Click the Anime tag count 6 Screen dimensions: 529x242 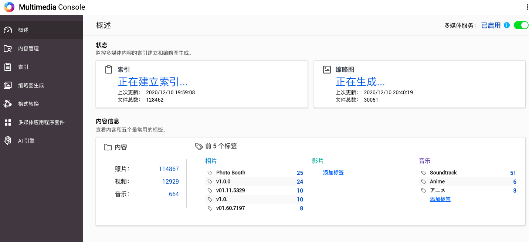[515, 182]
